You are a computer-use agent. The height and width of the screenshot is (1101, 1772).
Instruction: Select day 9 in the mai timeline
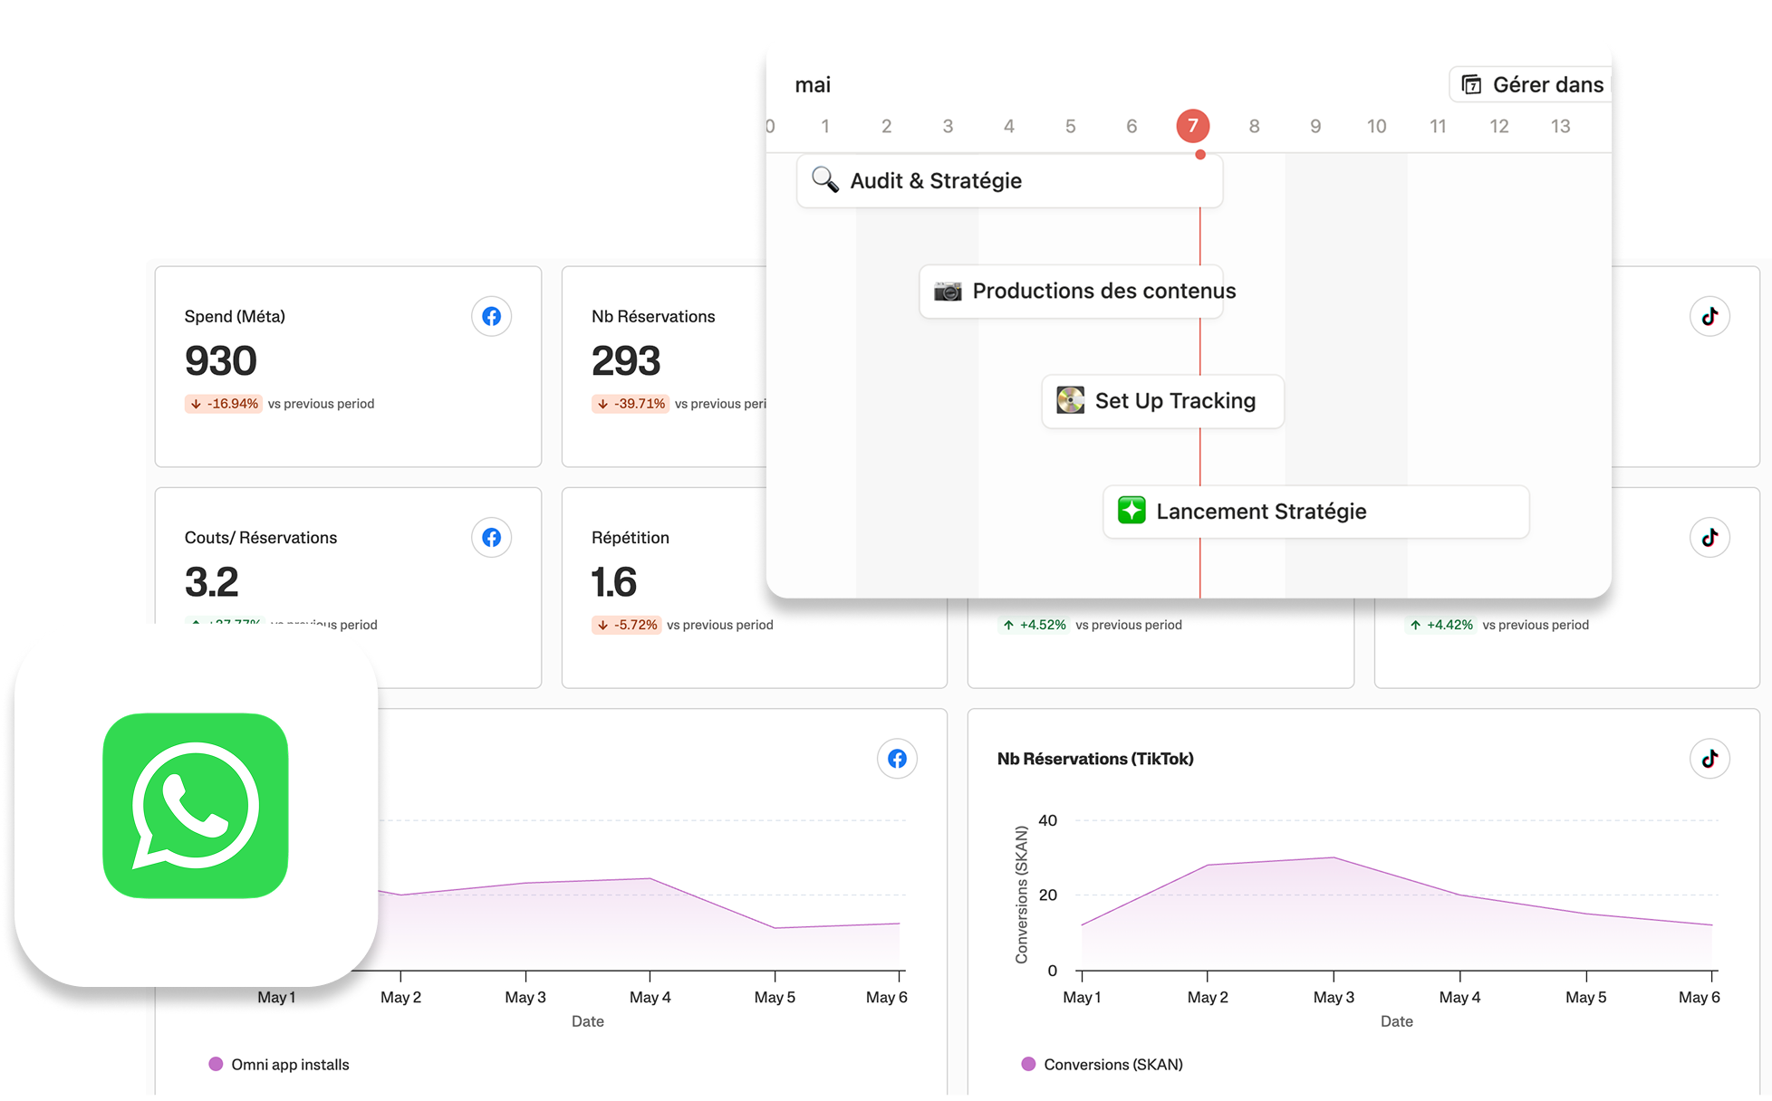coord(1315,127)
